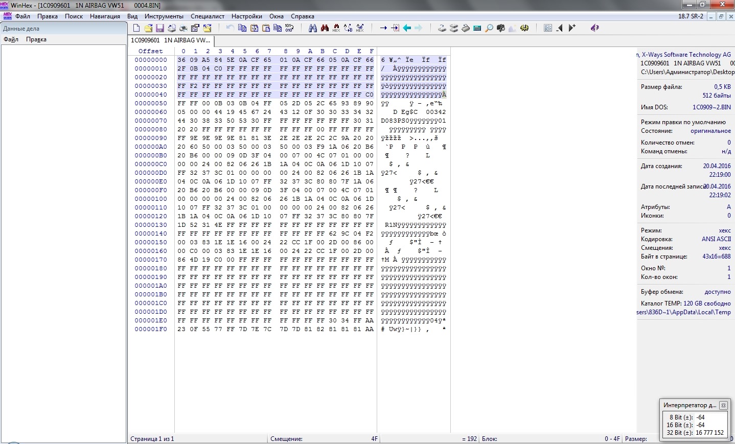The width and height of the screenshot is (735, 444).
Task: Click the Offset column header
Action: pyautogui.click(x=151, y=51)
